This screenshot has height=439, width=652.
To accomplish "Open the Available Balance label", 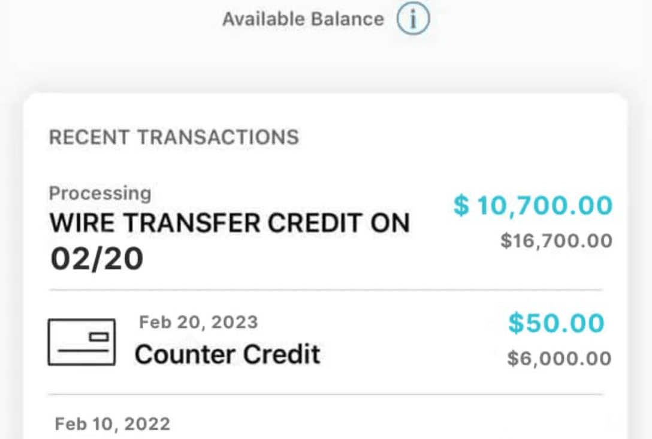I will pyautogui.click(x=303, y=19).
